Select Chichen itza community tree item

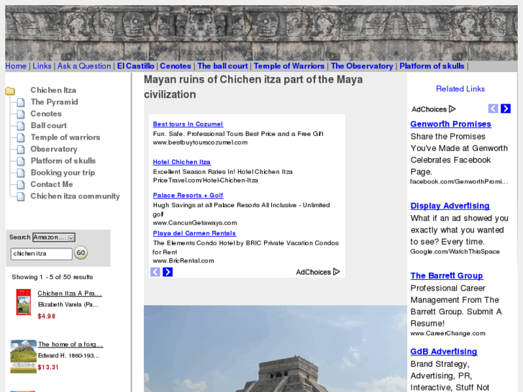click(75, 196)
